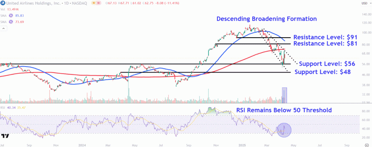Click the refresh icon beside SMA 85.83
Image resolution: width=372 pixels, height=147 pixels.
tap(11, 16)
